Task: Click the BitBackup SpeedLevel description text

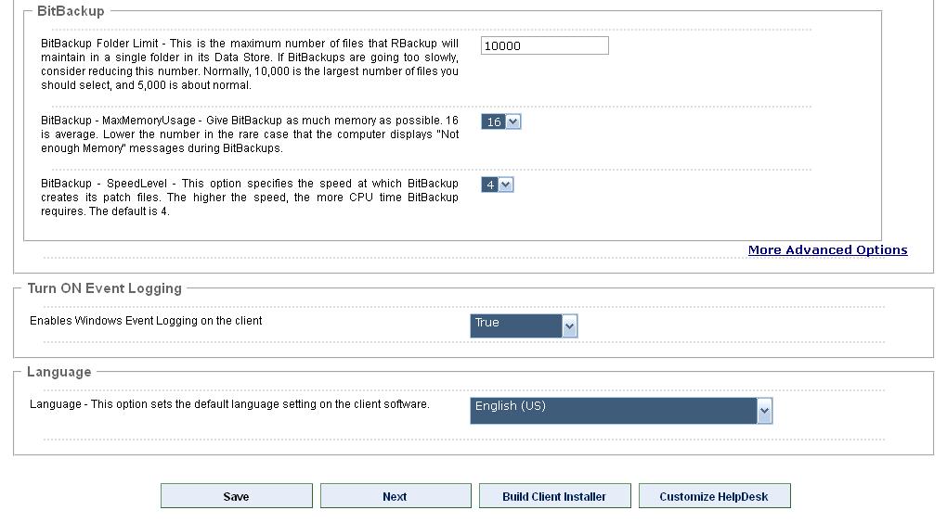Action: click(x=249, y=198)
